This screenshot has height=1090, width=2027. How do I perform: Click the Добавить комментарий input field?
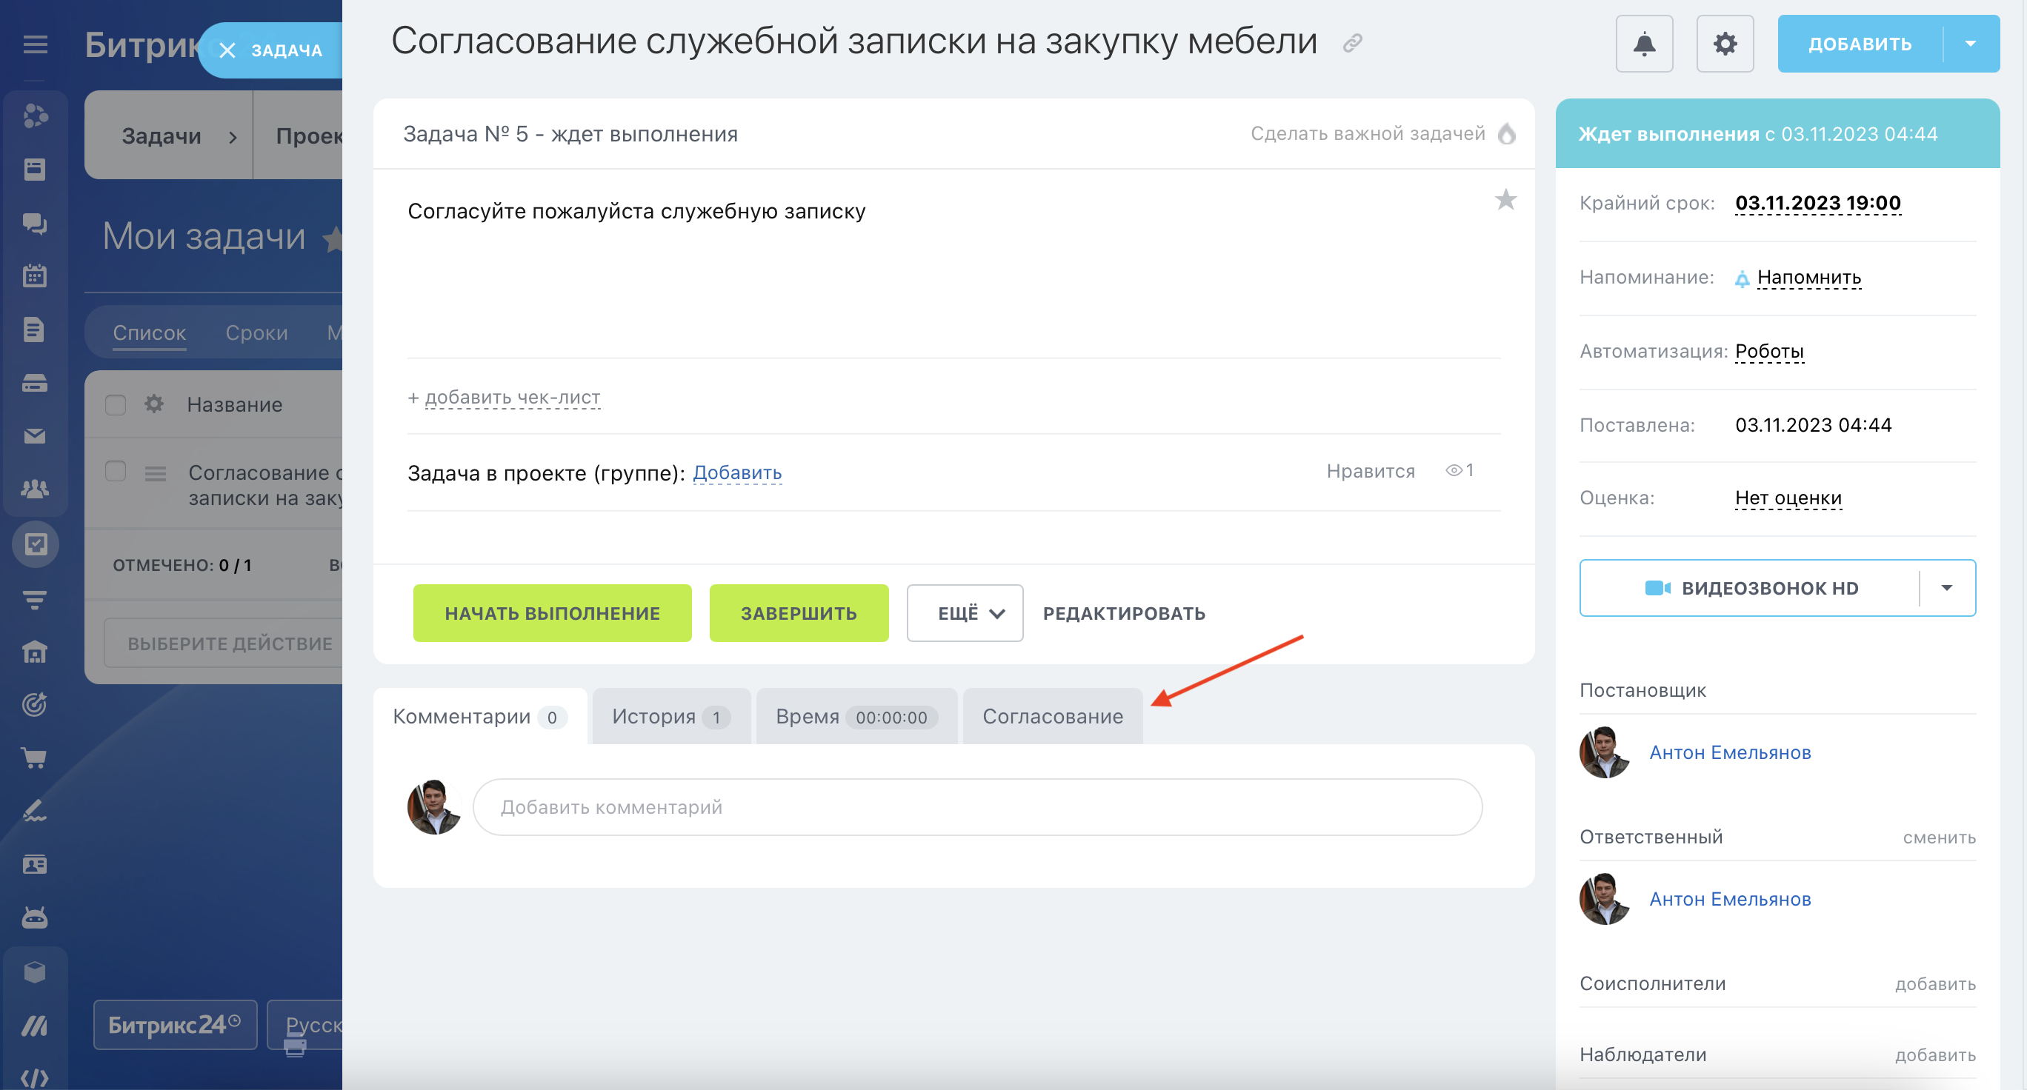click(976, 807)
